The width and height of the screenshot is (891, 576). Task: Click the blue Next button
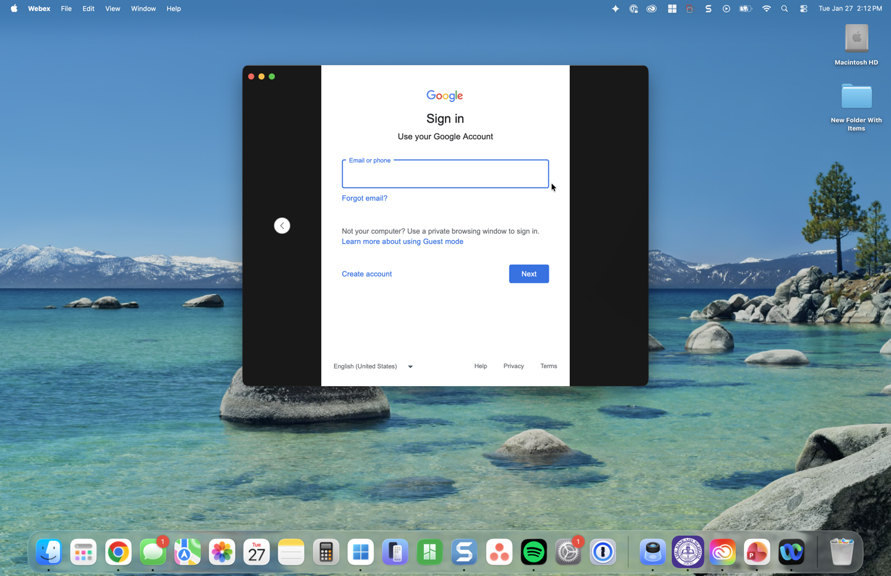(528, 273)
